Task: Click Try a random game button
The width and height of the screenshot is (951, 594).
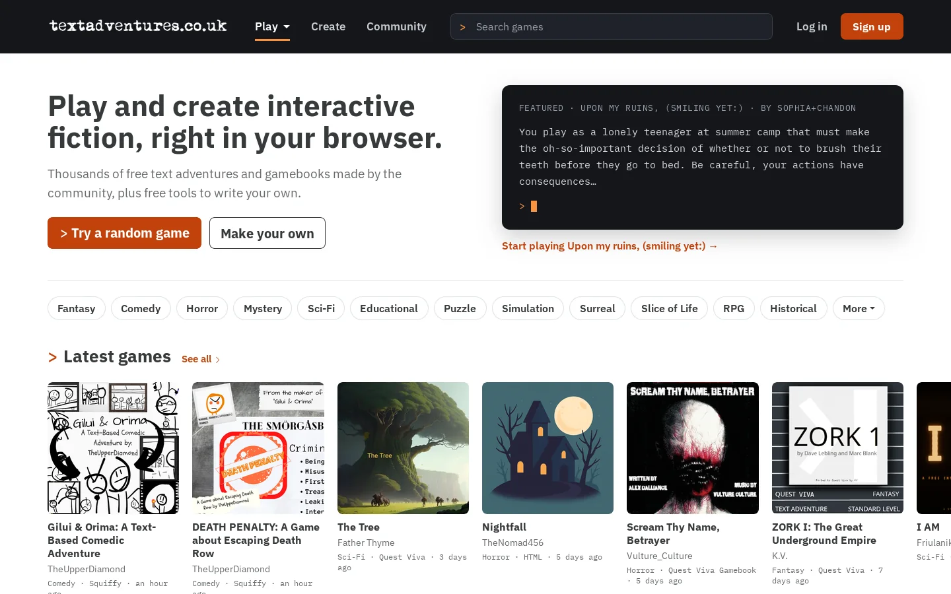Action: [x=124, y=233]
